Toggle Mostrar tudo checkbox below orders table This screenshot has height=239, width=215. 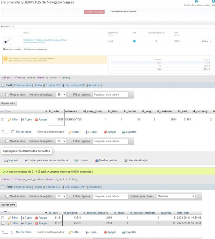(x=7, y=141)
